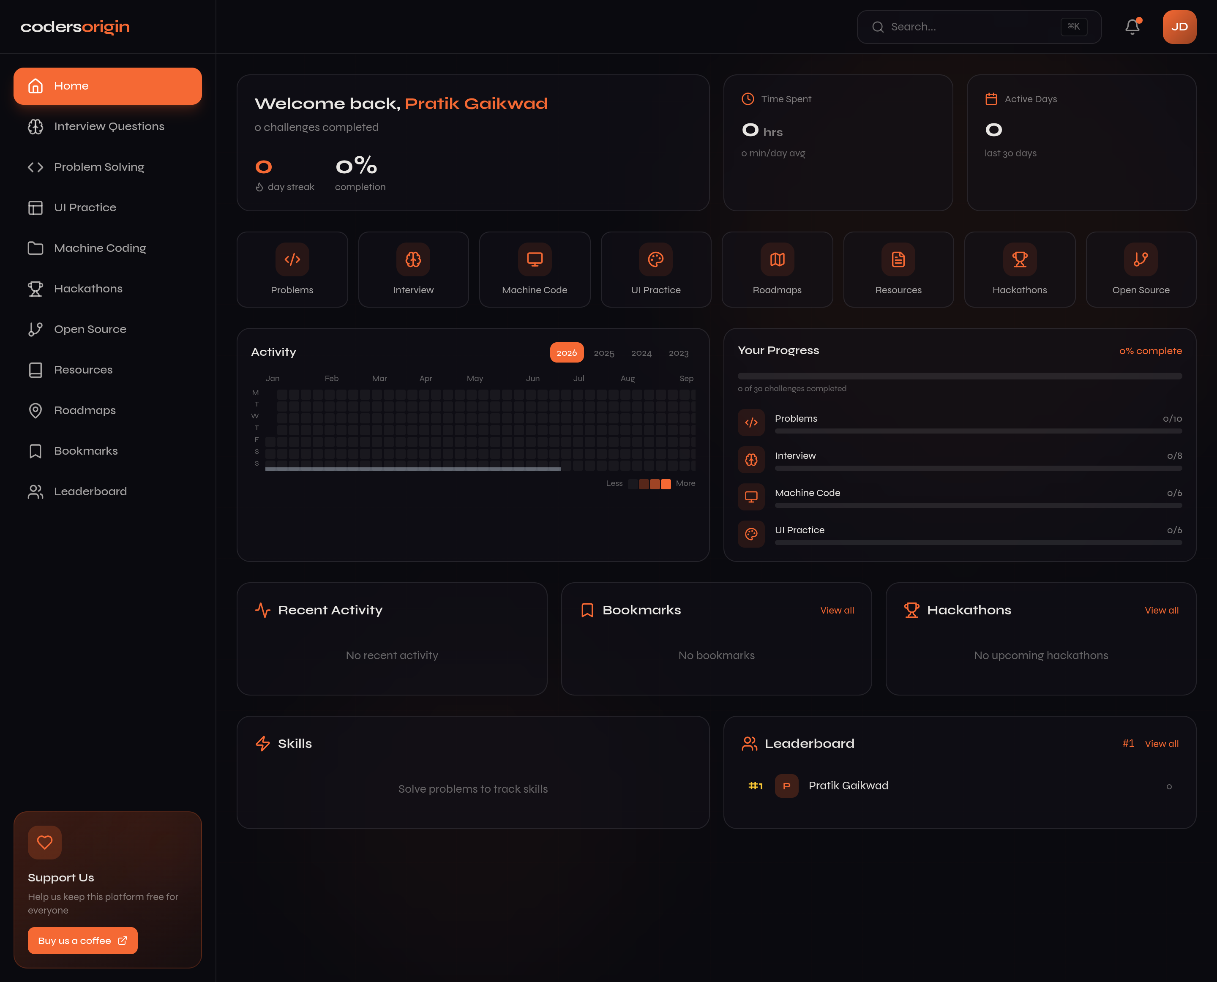The image size is (1217, 982).
Task: Click Buy us a coffee button
Action: (x=82, y=941)
